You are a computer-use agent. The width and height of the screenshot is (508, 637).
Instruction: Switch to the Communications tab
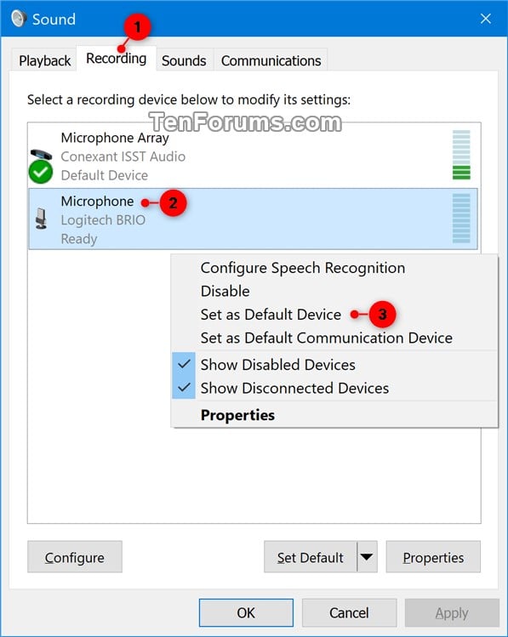click(x=271, y=60)
